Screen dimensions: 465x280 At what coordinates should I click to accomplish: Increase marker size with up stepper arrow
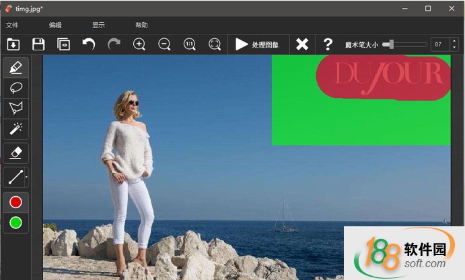click(x=454, y=41)
